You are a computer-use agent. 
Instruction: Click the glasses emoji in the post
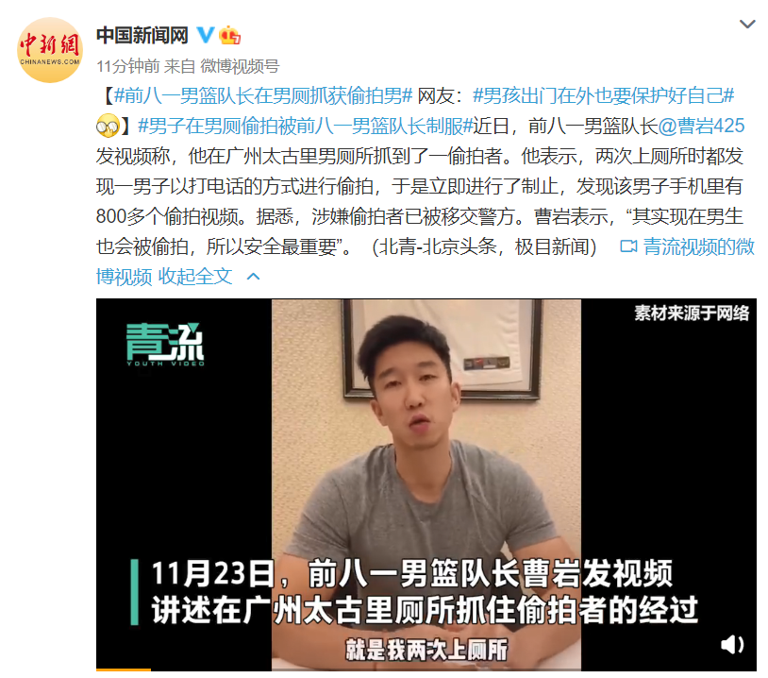(x=108, y=126)
